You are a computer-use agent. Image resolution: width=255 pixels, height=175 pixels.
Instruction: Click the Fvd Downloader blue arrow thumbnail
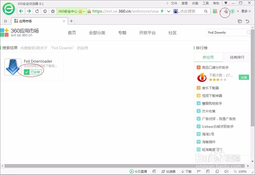pos(13,67)
